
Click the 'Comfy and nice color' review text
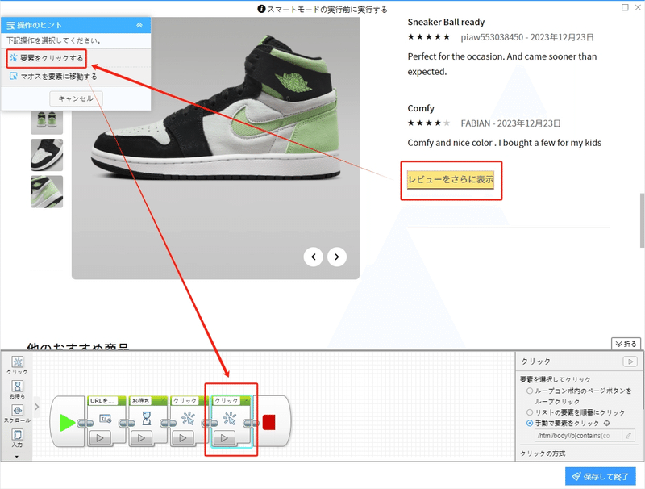[x=505, y=143]
